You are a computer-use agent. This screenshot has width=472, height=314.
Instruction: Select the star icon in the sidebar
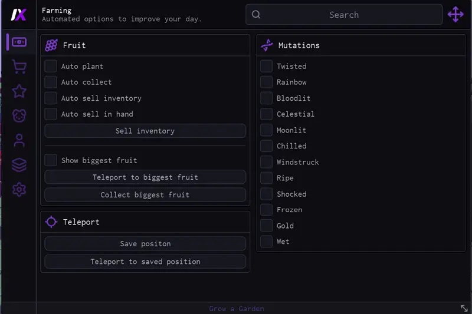19,91
